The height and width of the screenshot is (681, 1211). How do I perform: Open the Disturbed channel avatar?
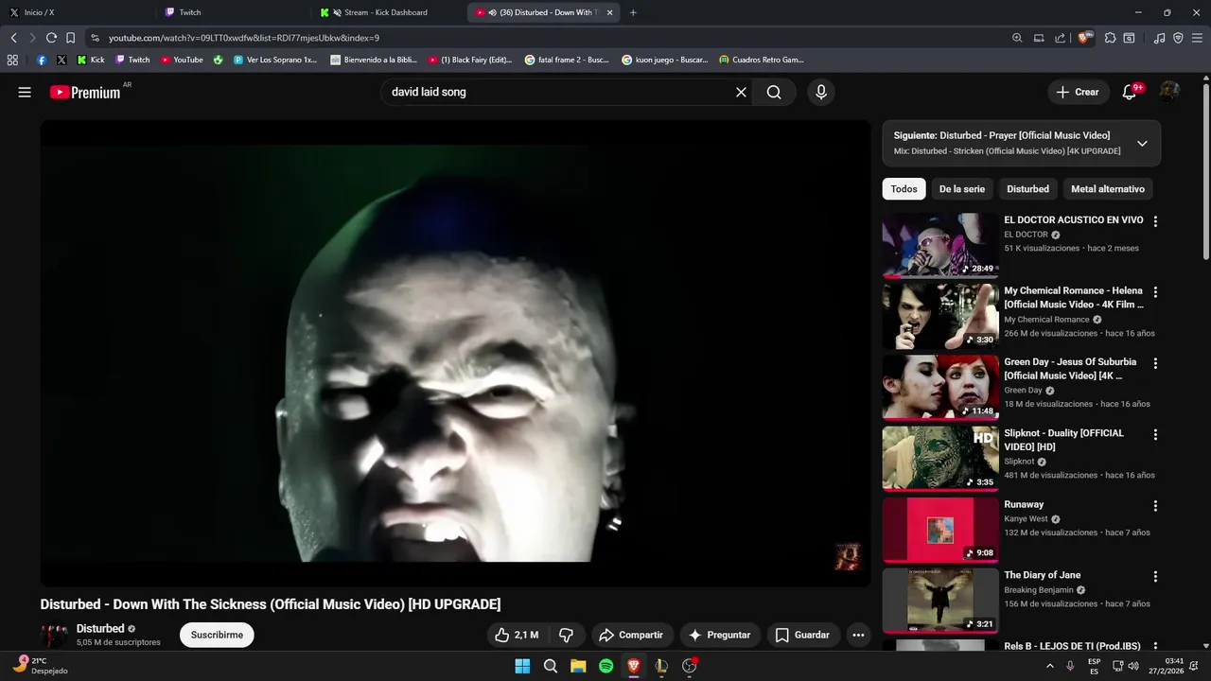pyautogui.click(x=54, y=636)
